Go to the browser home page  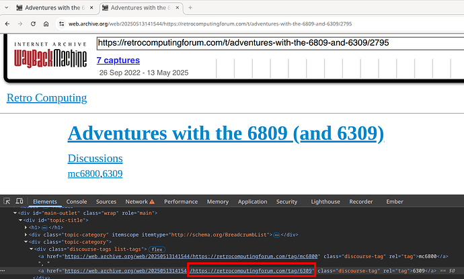coord(46,24)
